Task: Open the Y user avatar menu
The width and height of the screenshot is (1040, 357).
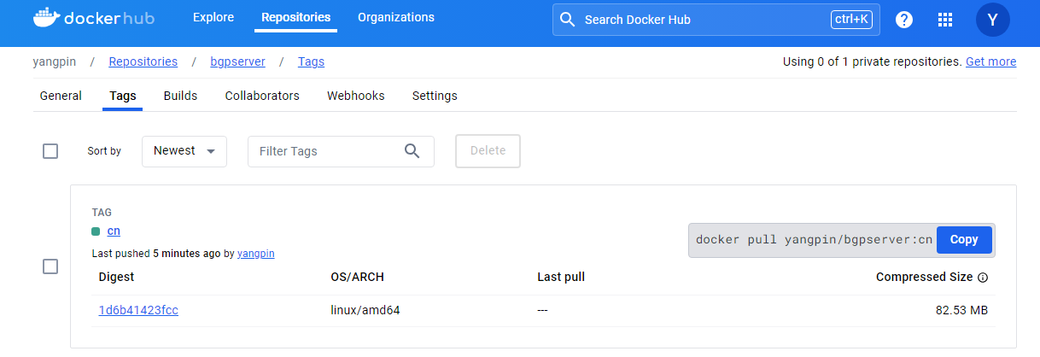Action: [x=992, y=20]
